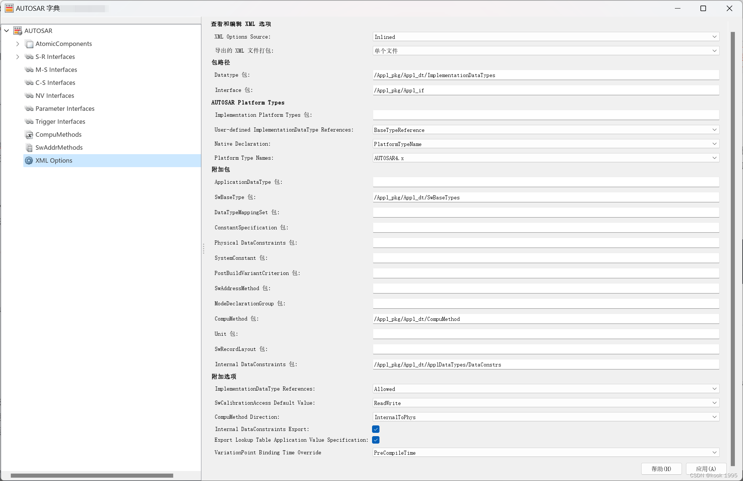Click the 应用(A) apply button

706,469
